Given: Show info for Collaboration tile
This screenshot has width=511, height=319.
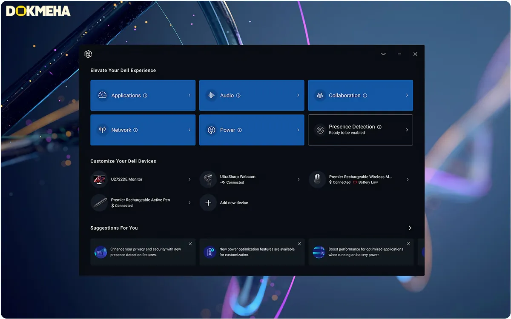Looking at the screenshot, I should 365,96.
